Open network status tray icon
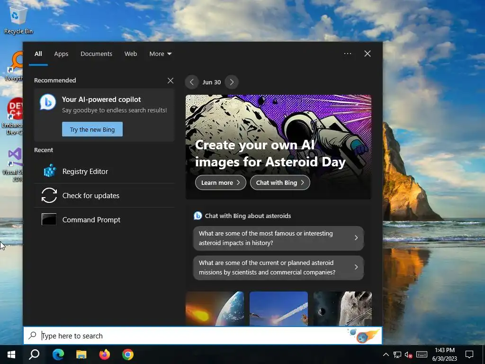 click(x=397, y=355)
